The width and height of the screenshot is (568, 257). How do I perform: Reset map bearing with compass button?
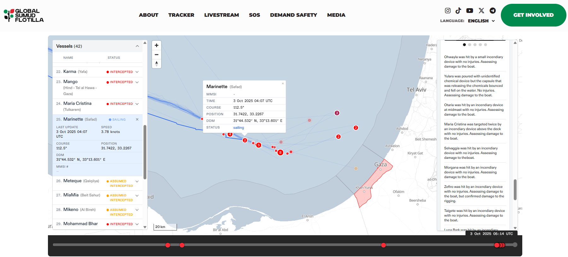(x=156, y=63)
